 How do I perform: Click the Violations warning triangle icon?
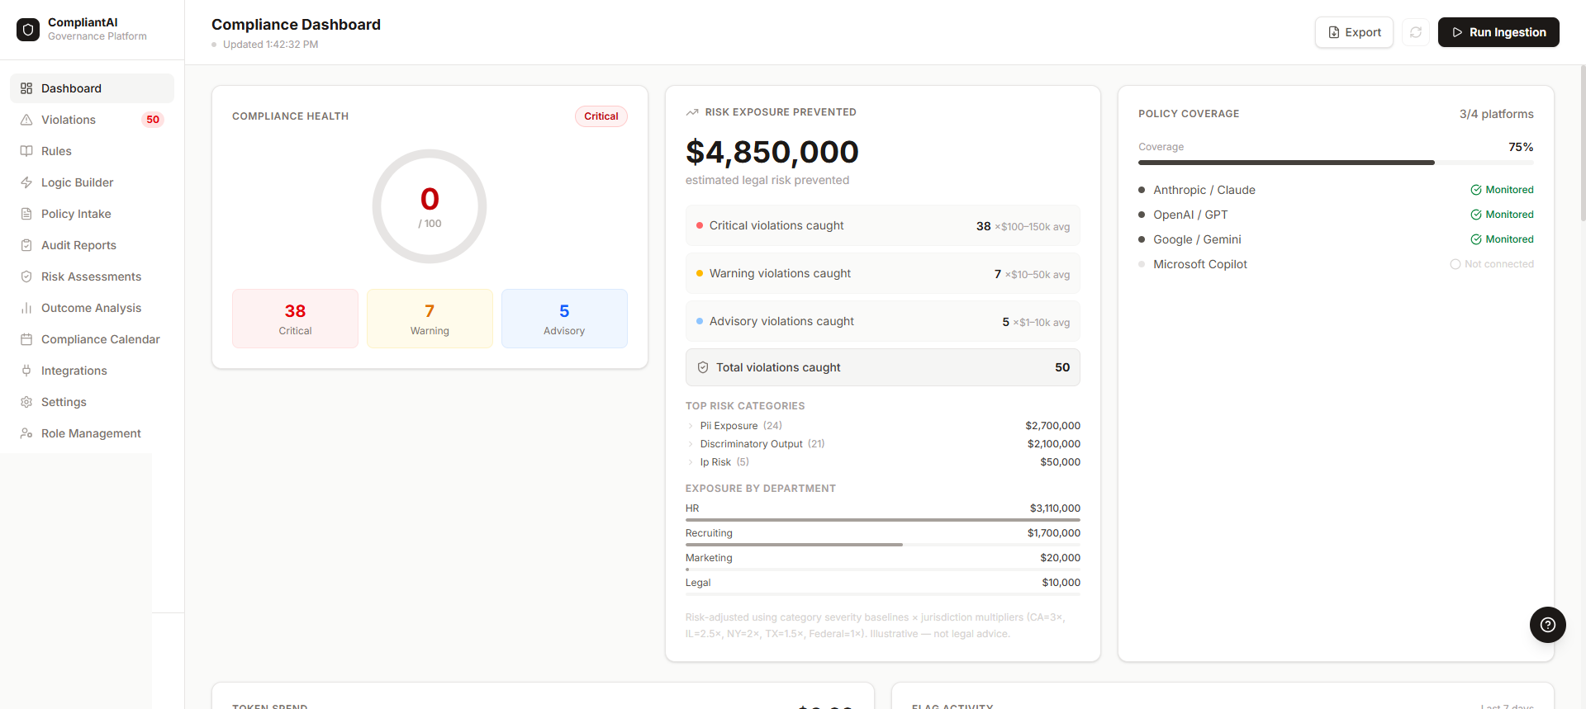tap(26, 120)
